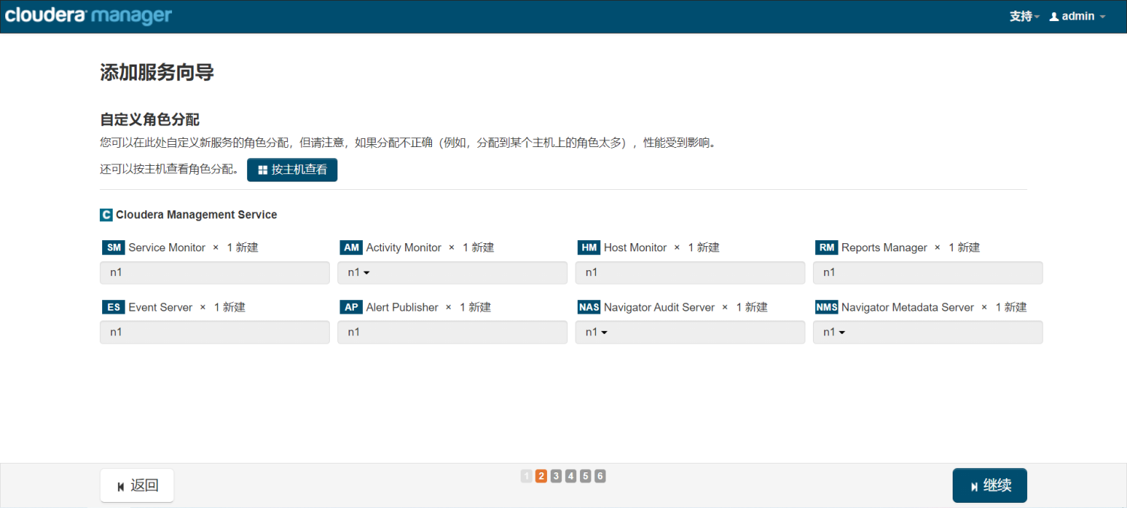
Task: Click the Alert Publisher host field
Action: 452,332
